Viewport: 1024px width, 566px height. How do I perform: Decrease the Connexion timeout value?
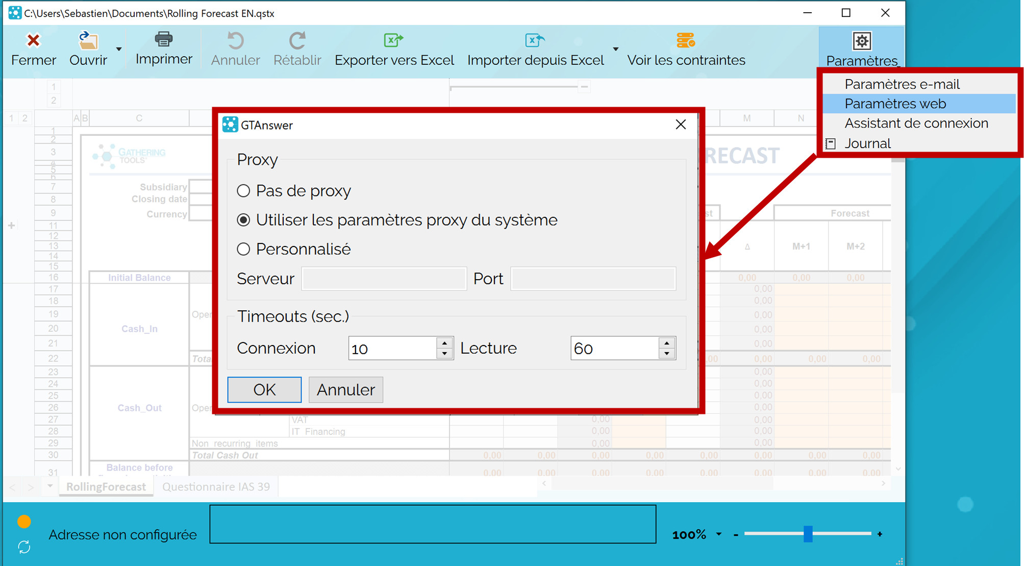(445, 354)
